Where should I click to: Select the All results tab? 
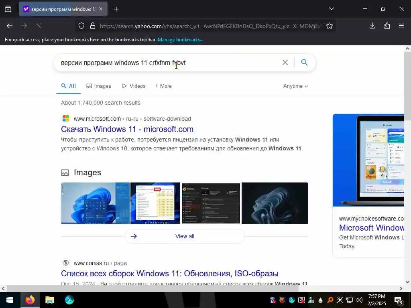click(68, 86)
